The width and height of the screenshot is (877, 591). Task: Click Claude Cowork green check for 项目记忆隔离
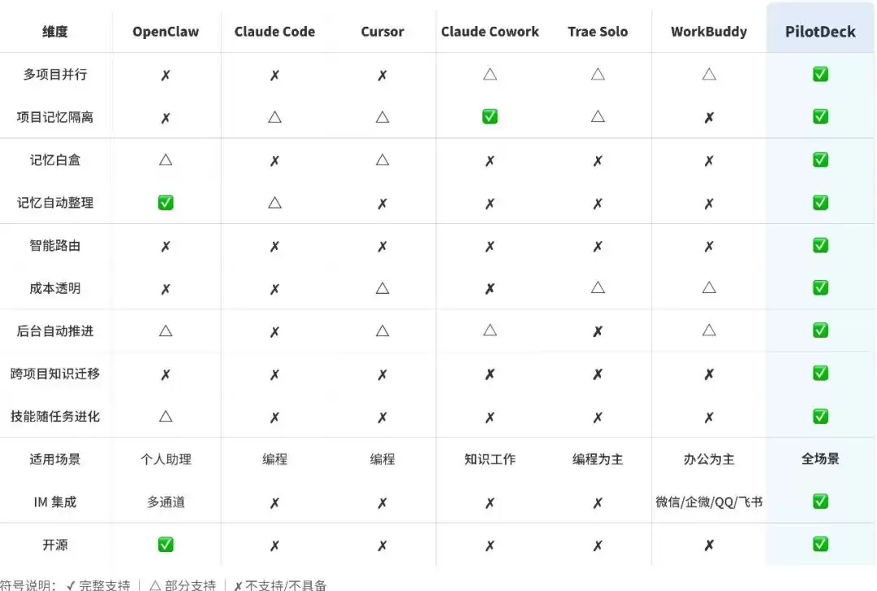click(x=490, y=116)
